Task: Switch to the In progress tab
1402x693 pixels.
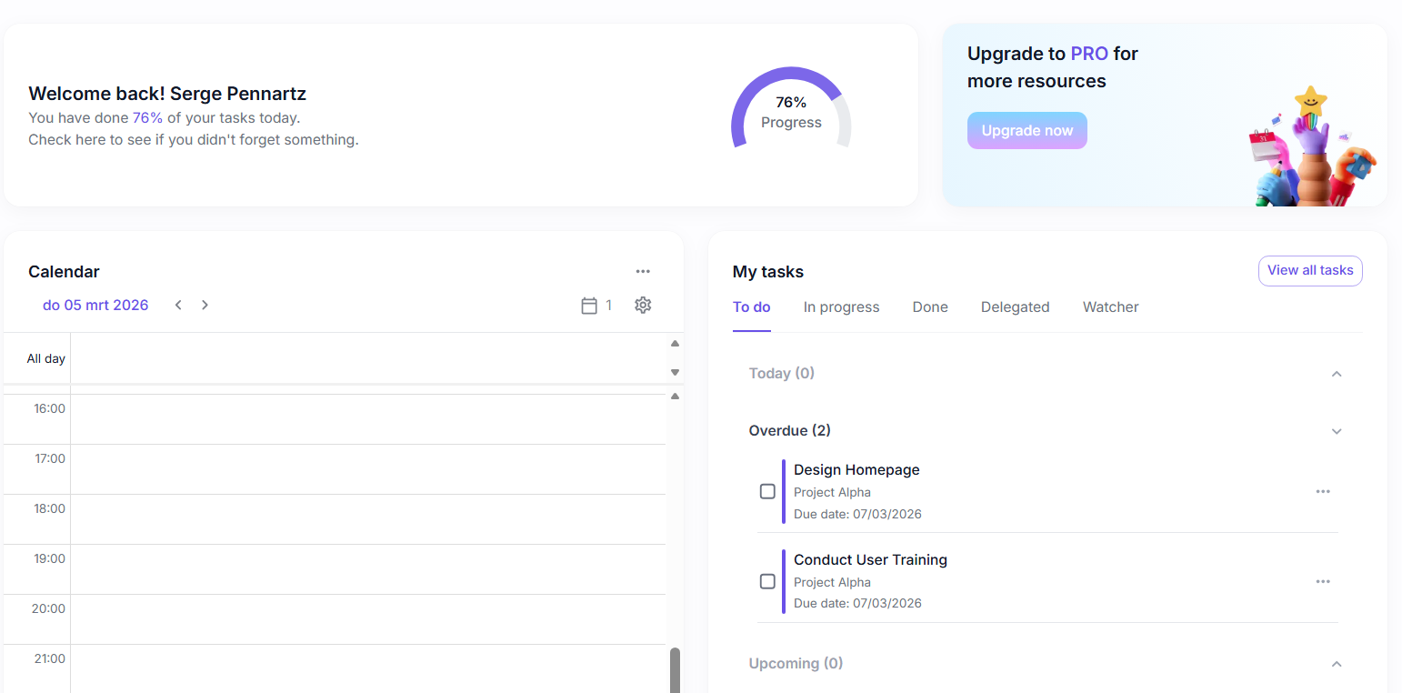Action: (x=841, y=307)
